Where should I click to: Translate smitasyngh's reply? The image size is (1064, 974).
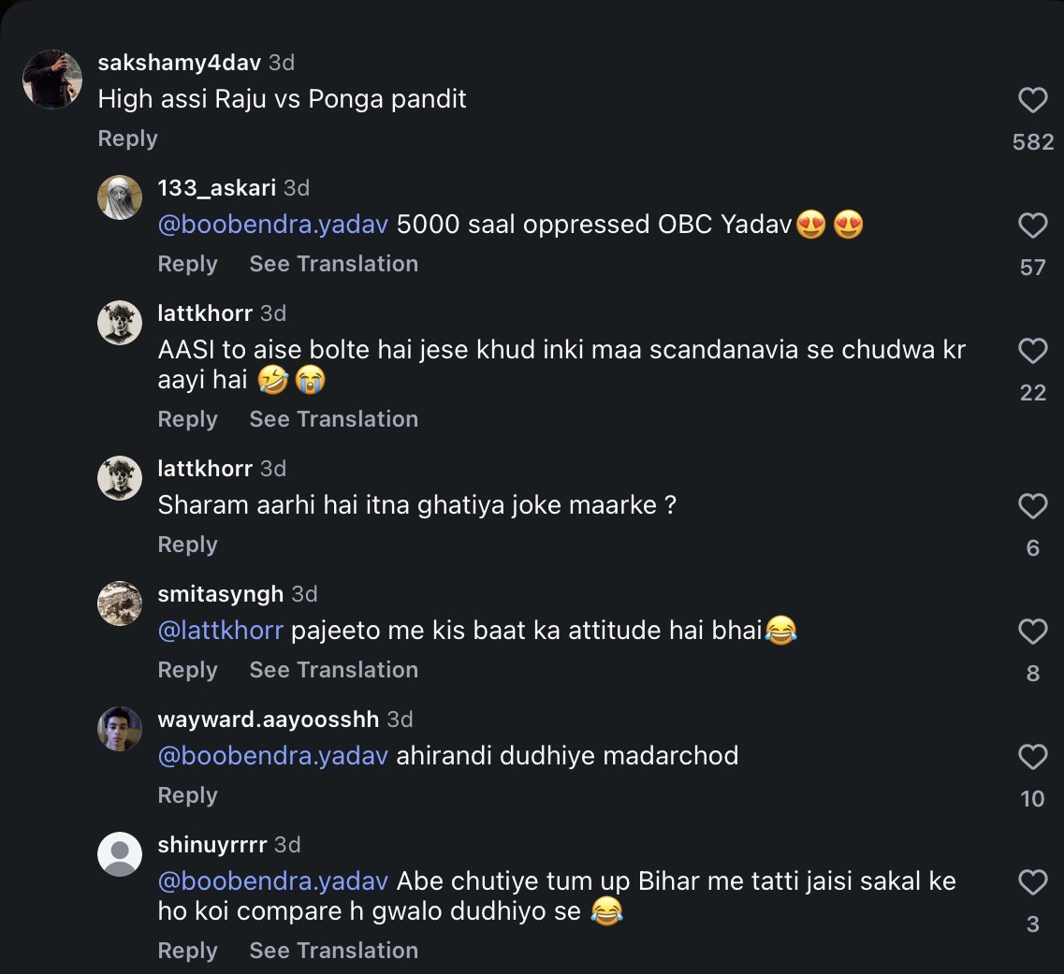click(x=334, y=670)
